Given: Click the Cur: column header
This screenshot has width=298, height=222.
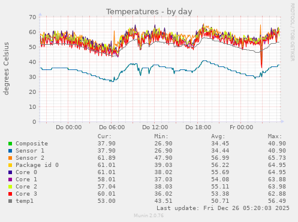Looking at the screenshot, I should pyautogui.click(x=104, y=136).
